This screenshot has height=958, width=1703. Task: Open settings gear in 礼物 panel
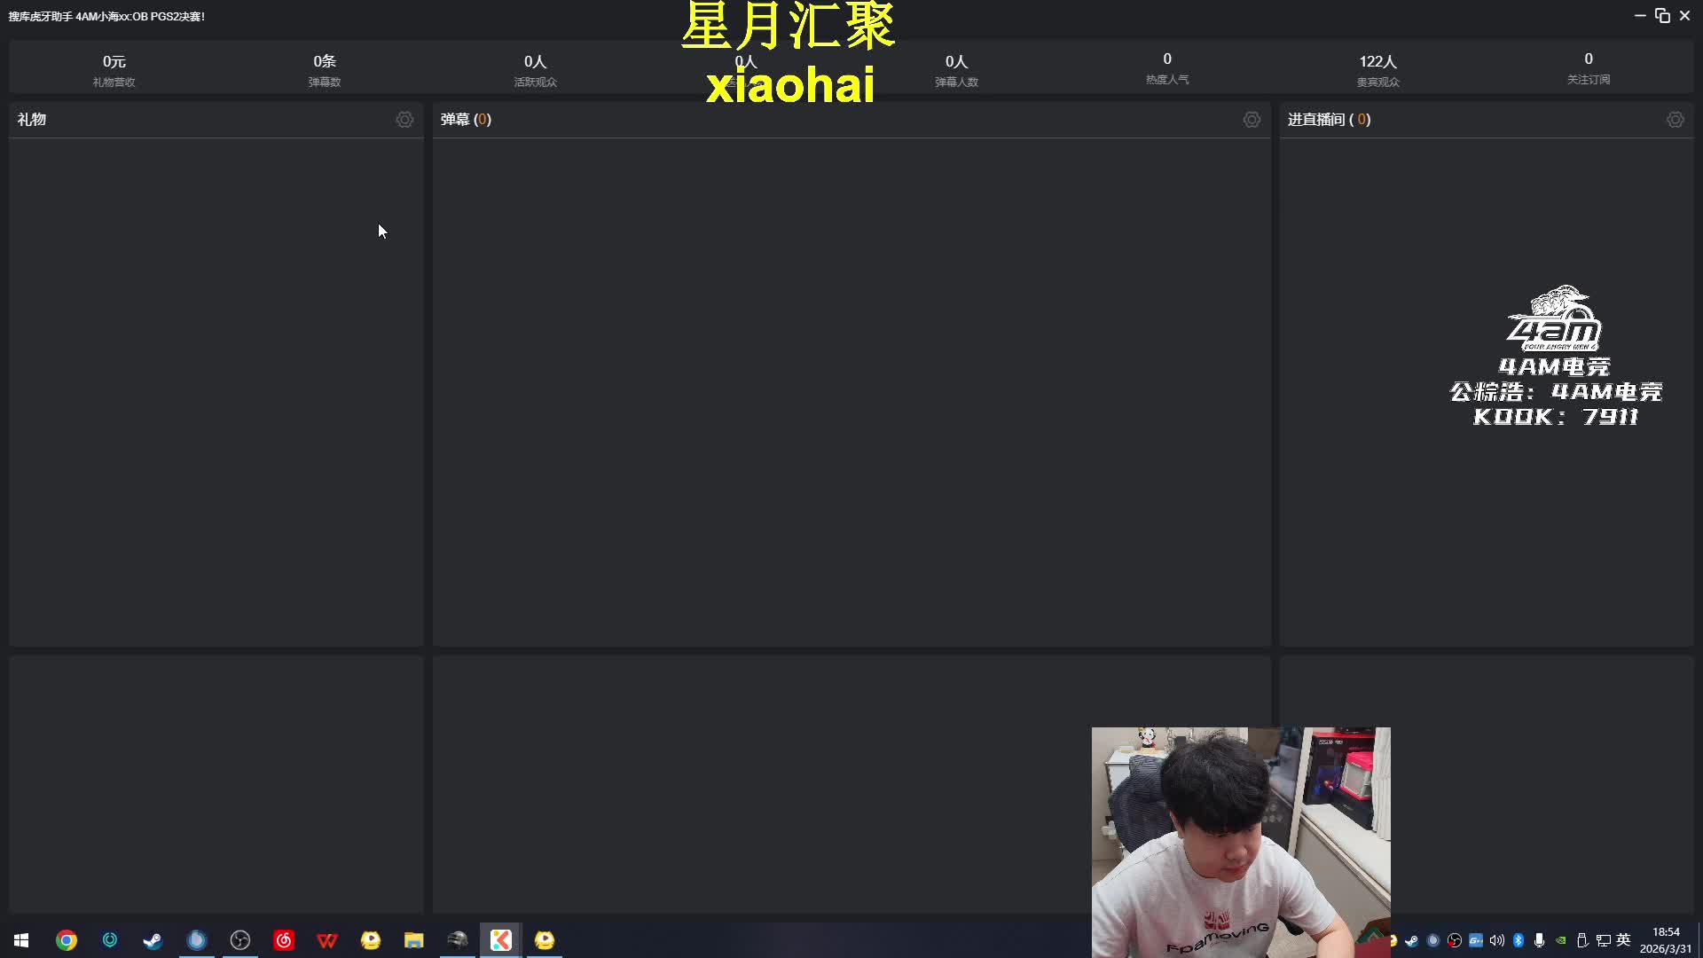click(x=404, y=120)
